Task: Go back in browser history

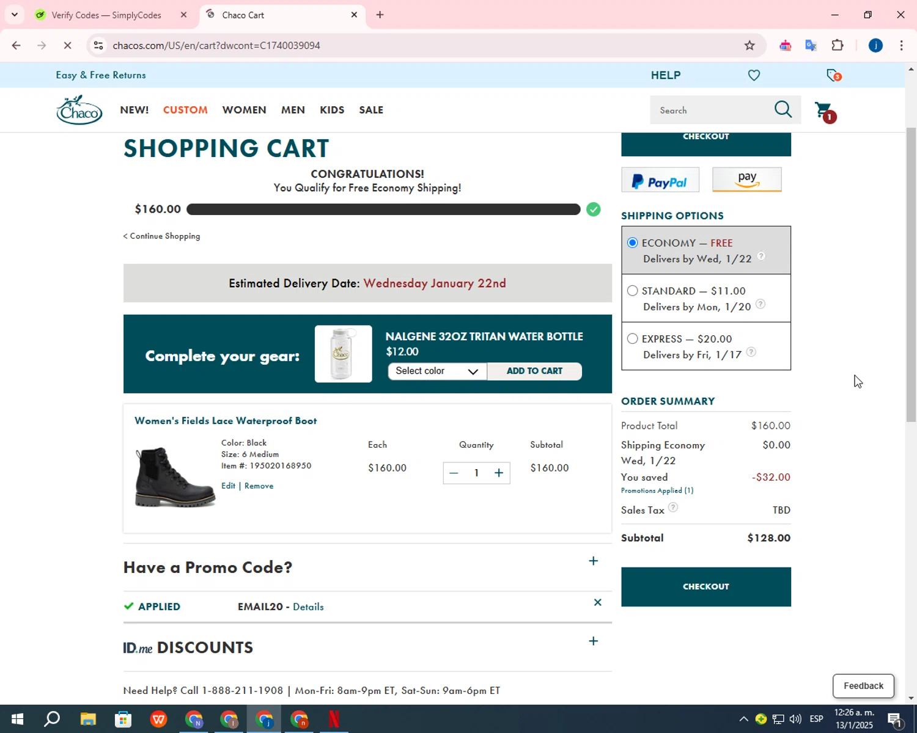Action: point(16,46)
